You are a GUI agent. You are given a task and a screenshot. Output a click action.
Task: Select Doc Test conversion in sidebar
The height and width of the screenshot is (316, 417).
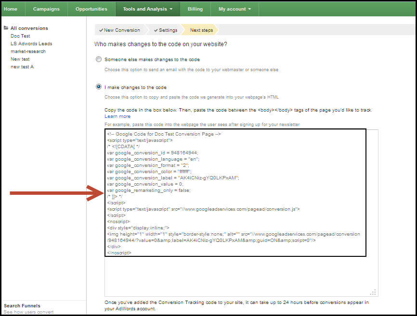tap(20, 36)
